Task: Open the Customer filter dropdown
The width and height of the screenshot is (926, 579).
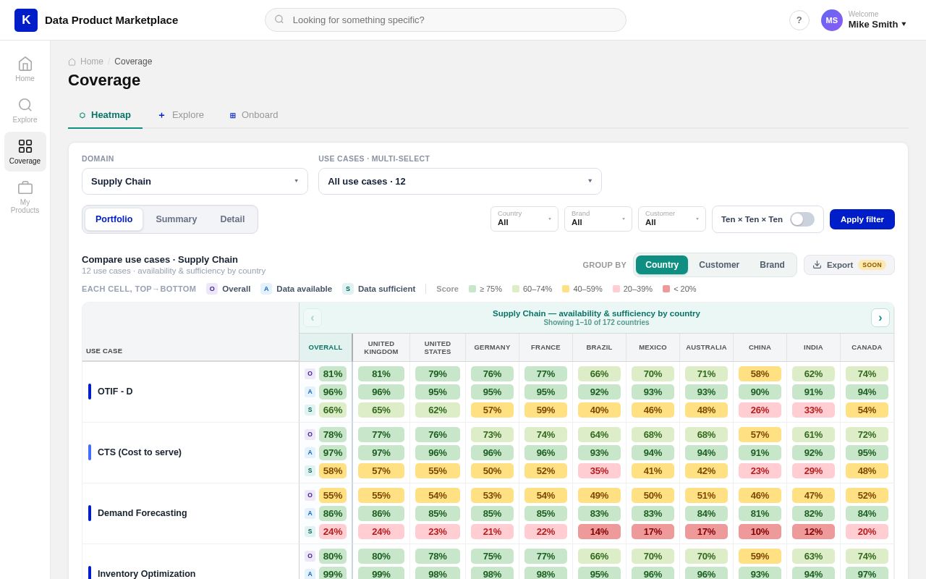Action: 672,219
